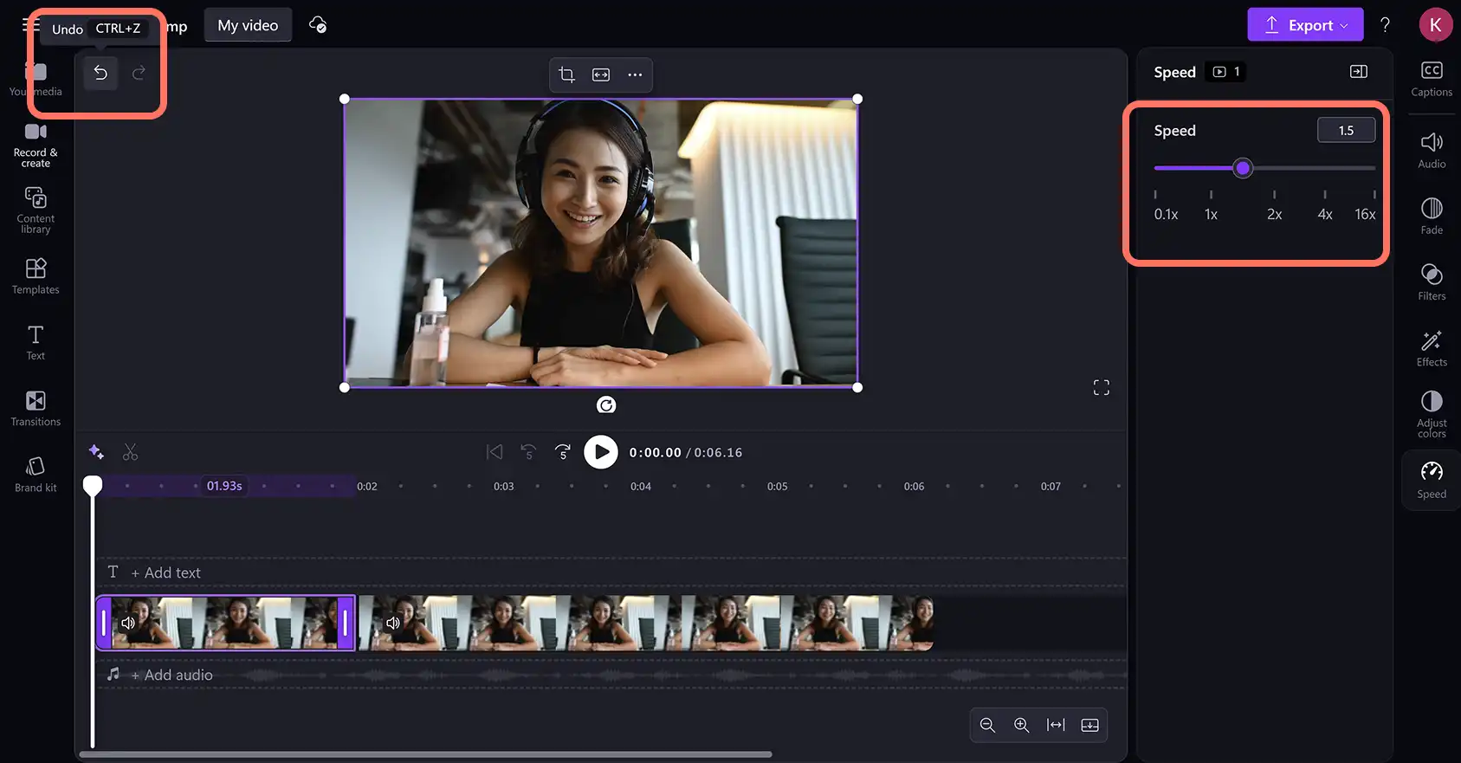
Task: Select the crop tool above the preview
Action: (566, 74)
